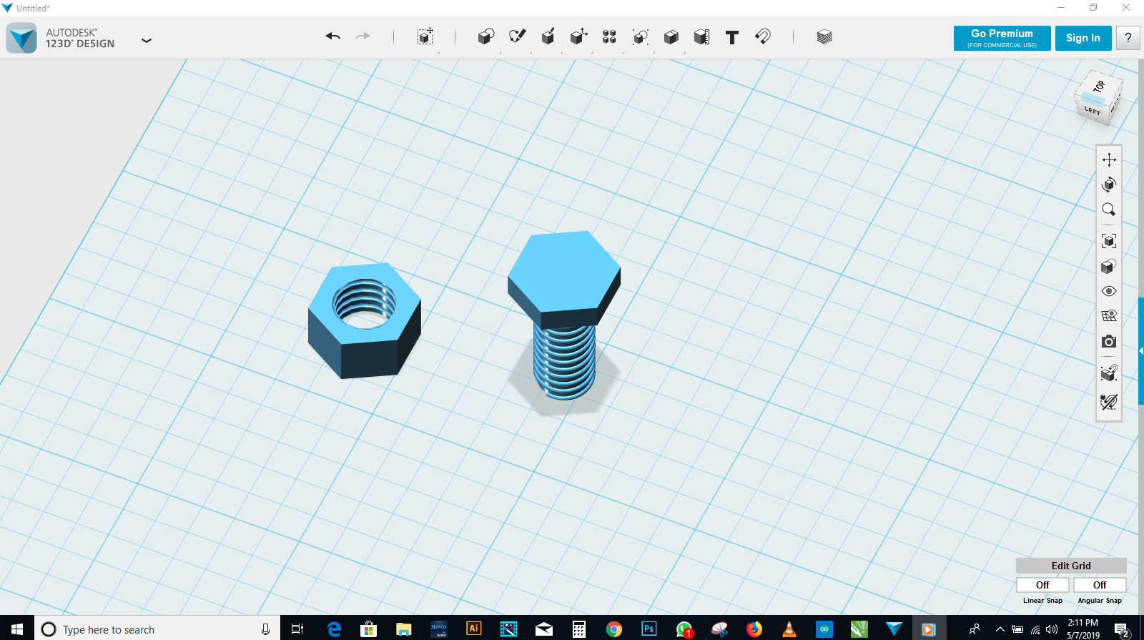Open Google Chrome from the taskbar
The image size is (1144, 640).
[613, 629]
